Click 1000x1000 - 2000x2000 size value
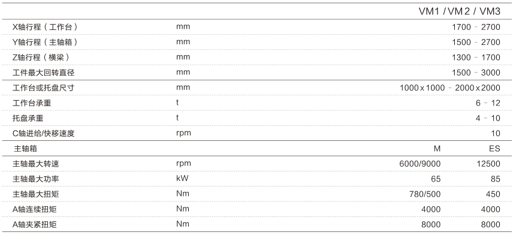 450,88
